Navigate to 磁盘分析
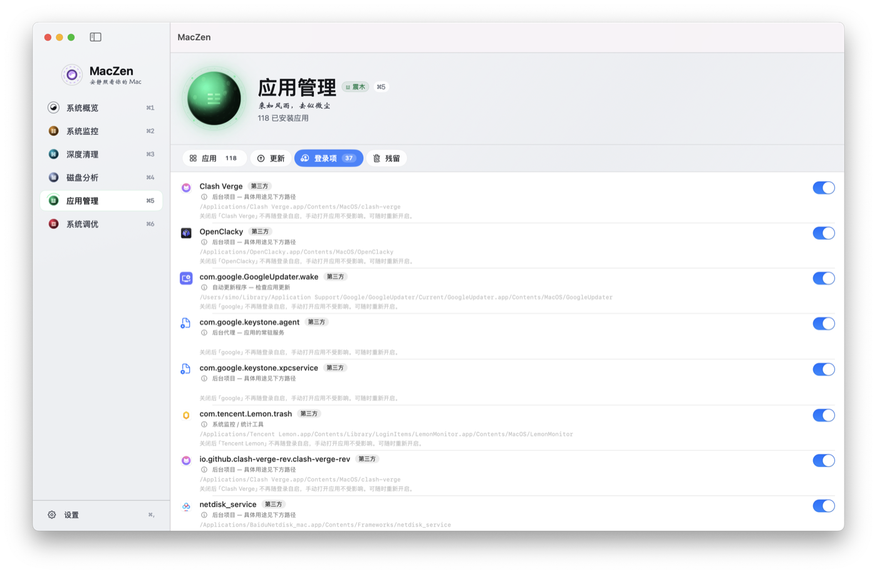This screenshot has width=877, height=574. 101,177
